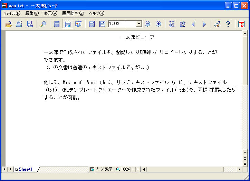Click the magnifying glass Search icon
The image size is (250, 181).
click(x=43, y=24)
